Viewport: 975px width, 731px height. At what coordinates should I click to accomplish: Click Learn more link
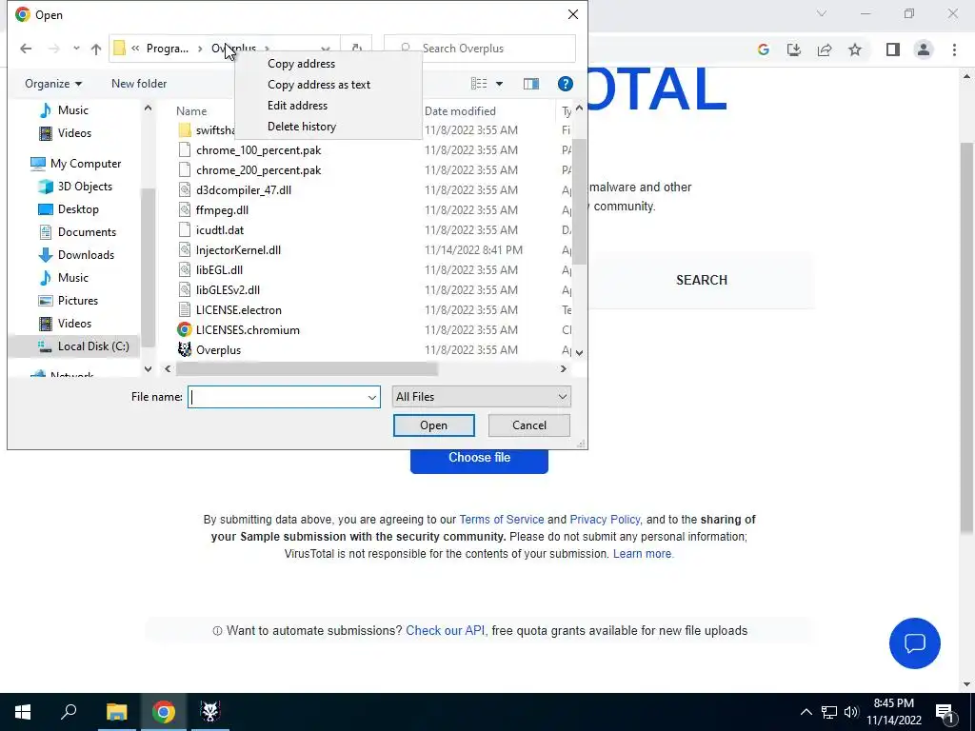(643, 554)
